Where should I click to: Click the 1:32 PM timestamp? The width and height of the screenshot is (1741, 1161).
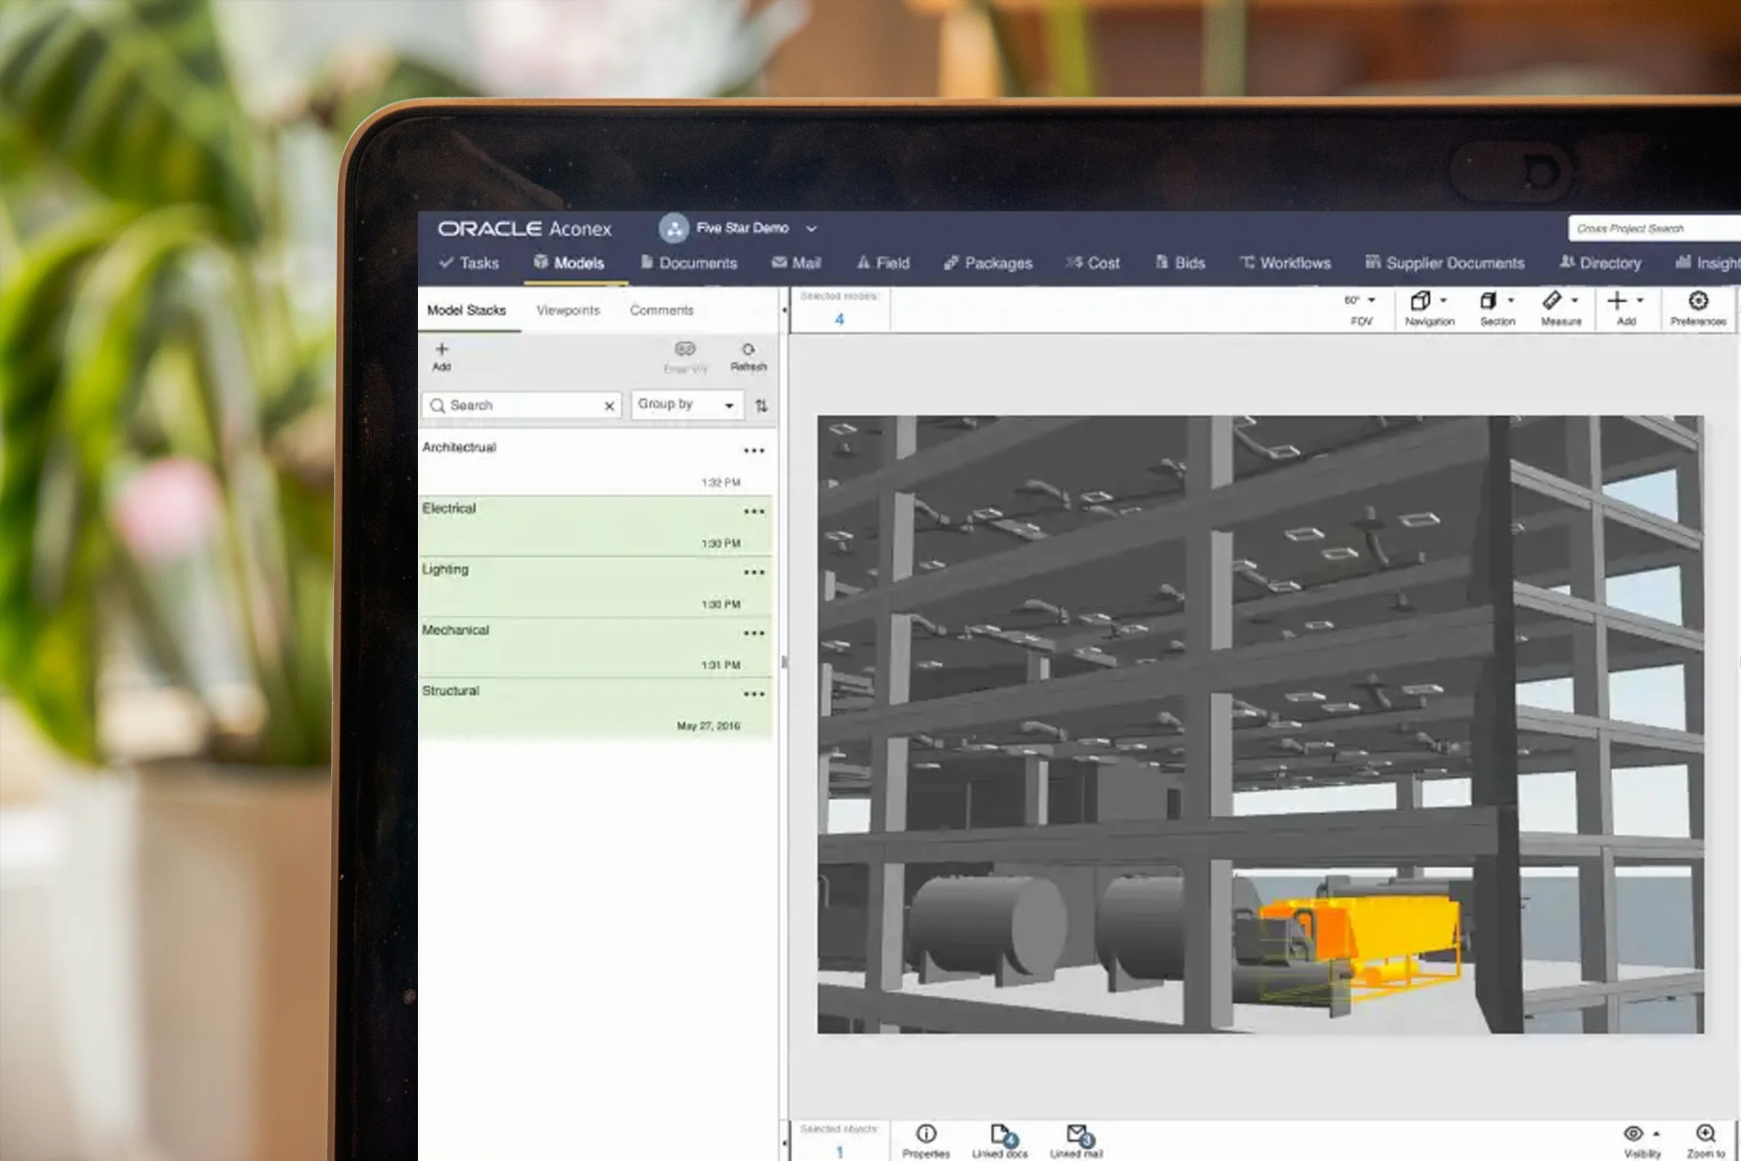[721, 483]
